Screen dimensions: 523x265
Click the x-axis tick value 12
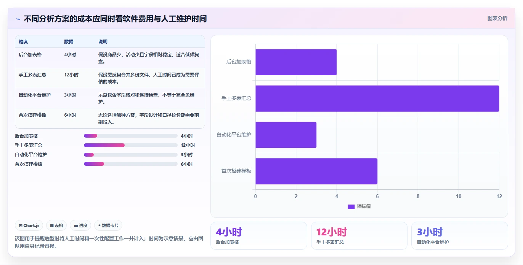499,197
